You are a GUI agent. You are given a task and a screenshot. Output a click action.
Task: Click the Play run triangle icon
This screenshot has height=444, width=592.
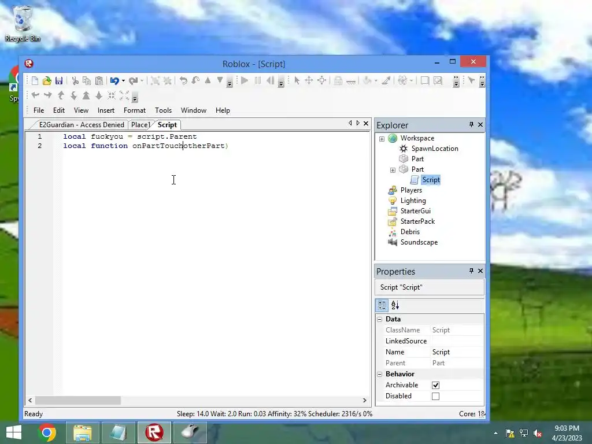245,80
